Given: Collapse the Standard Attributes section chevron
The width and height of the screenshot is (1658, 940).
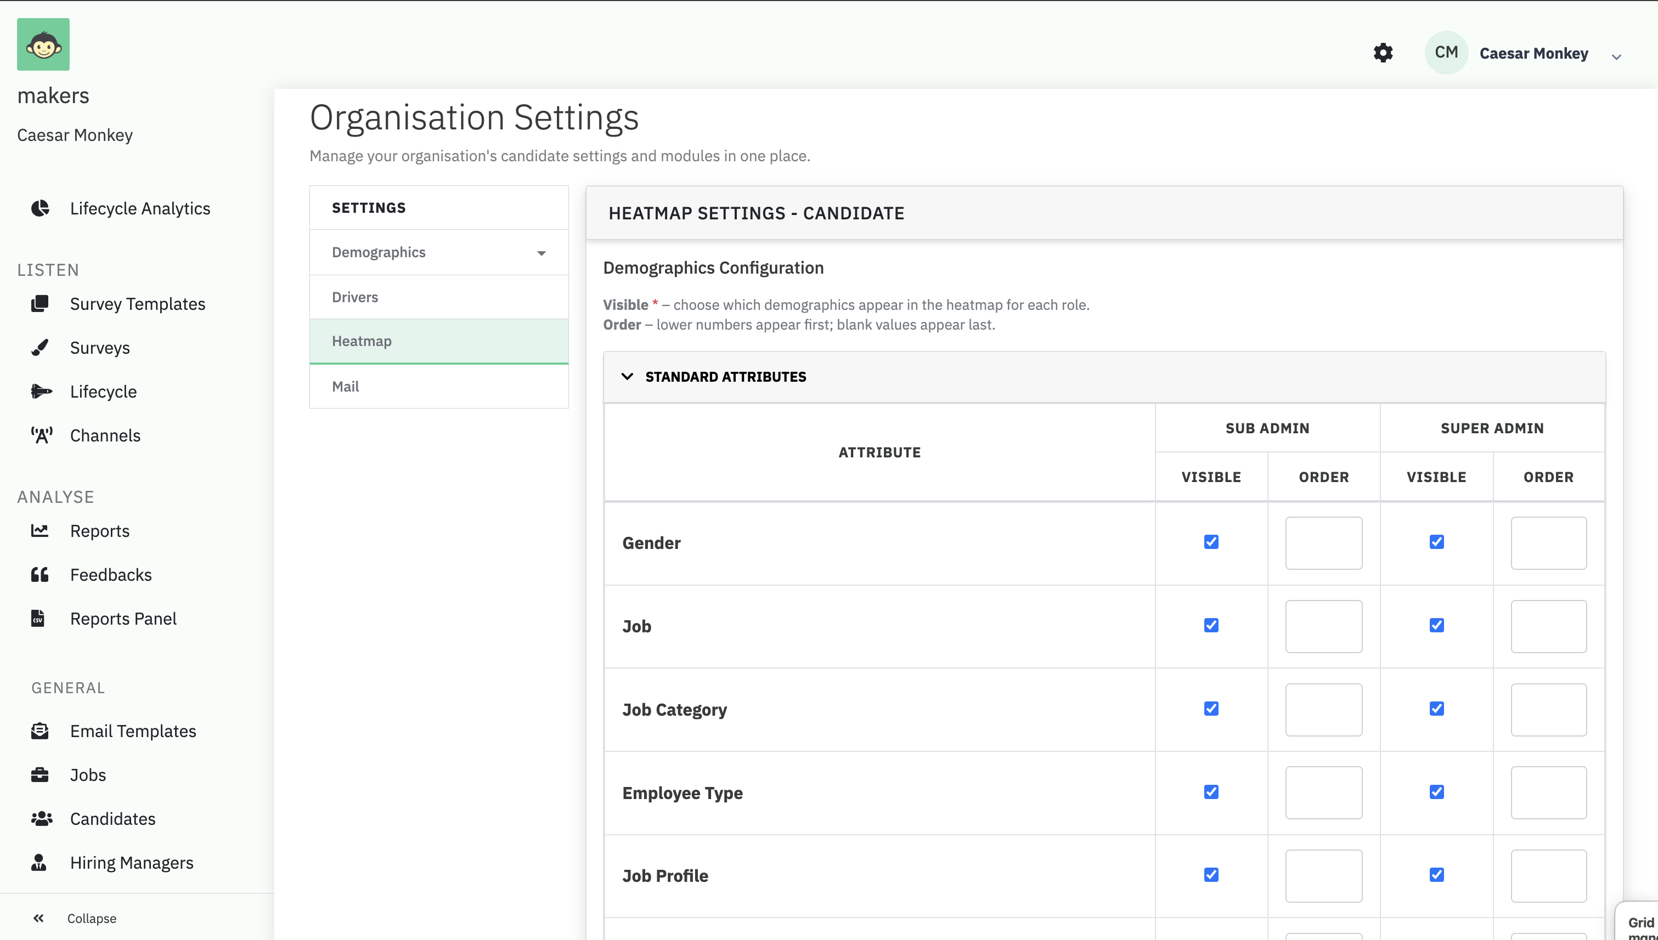Looking at the screenshot, I should tap(627, 376).
